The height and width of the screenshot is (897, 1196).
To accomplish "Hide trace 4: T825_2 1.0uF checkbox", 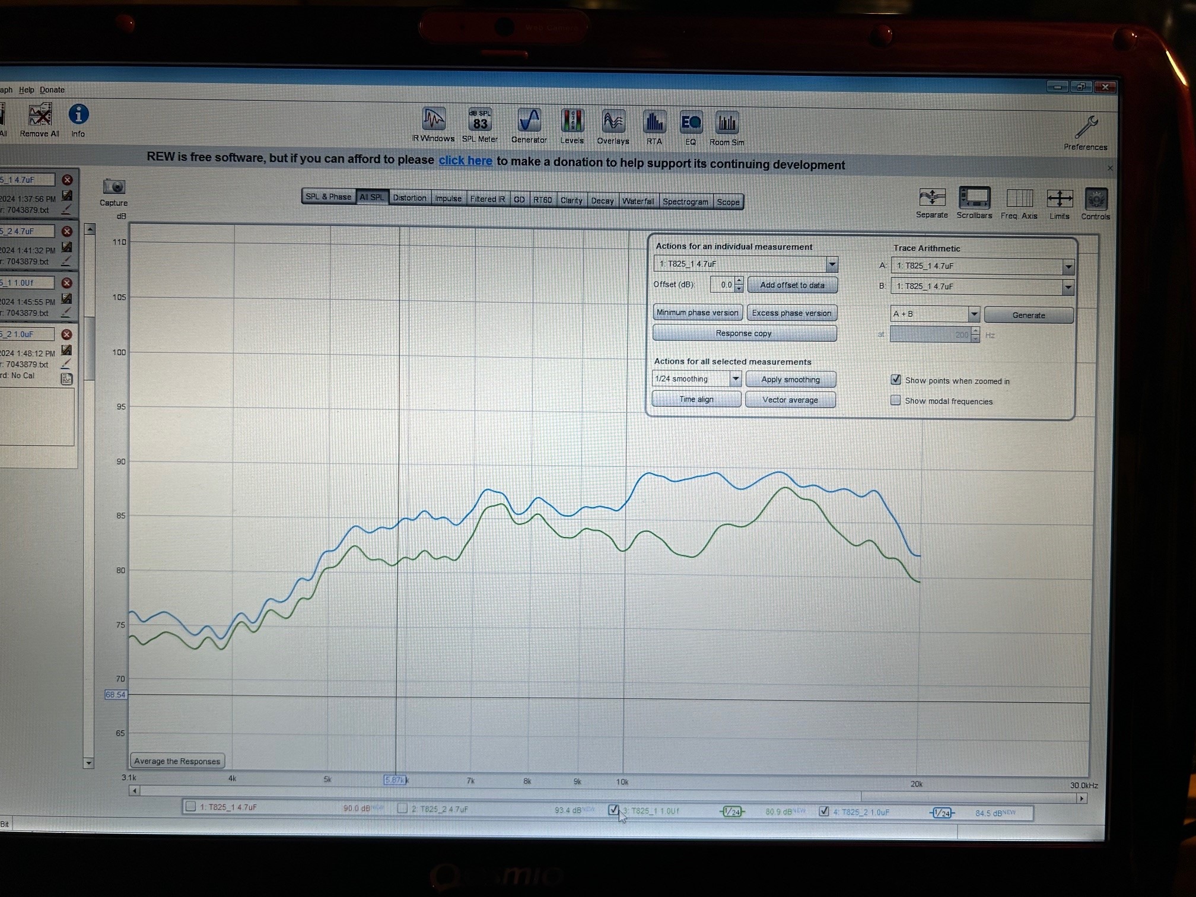I will click(824, 812).
